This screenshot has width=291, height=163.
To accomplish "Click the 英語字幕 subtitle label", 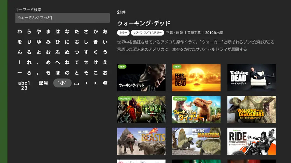I will tap(194, 33).
